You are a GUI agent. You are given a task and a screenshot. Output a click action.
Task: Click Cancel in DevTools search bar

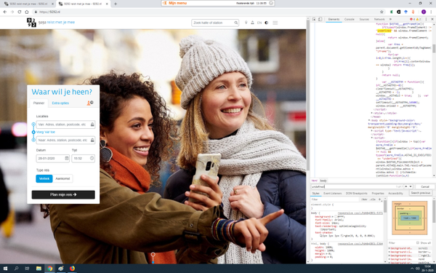pyautogui.click(x=425, y=186)
